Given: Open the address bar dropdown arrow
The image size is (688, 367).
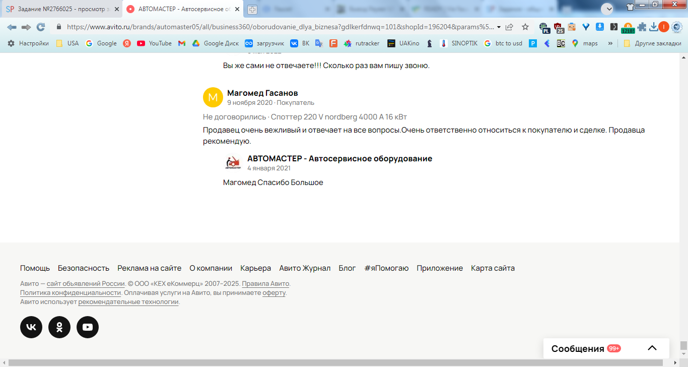Looking at the screenshot, I should [x=499, y=27].
